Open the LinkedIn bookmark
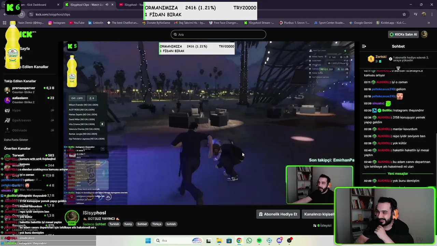This screenshot has width=437, height=246. coord(96,23)
